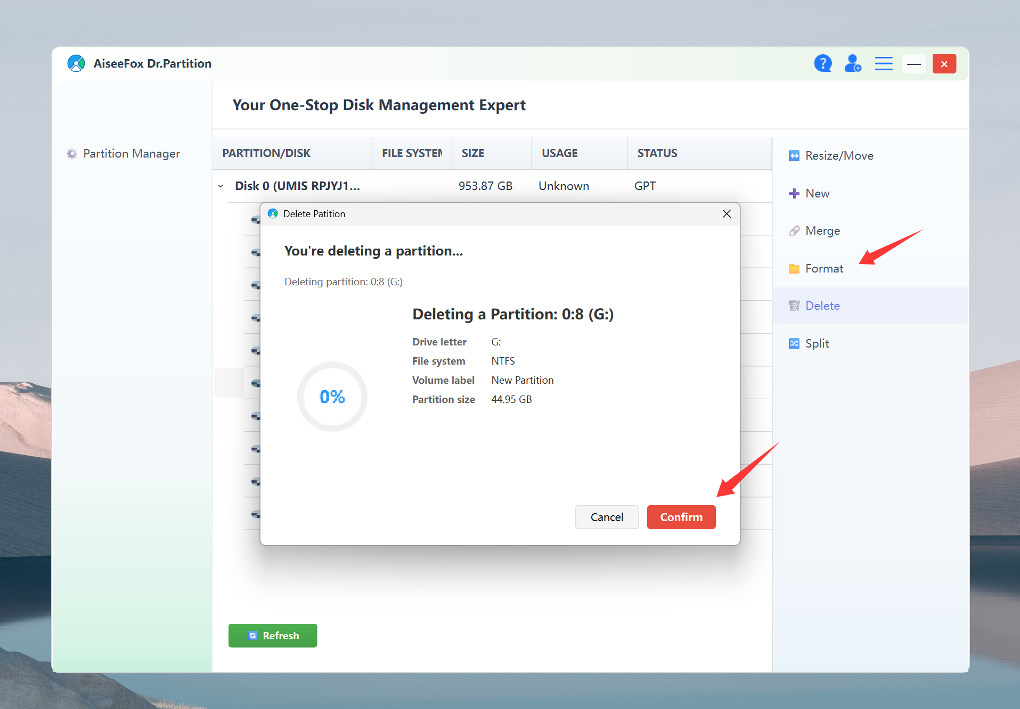Image resolution: width=1020 pixels, height=709 pixels.
Task: Click the FILE SYSTEM column header
Action: (412, 153)
